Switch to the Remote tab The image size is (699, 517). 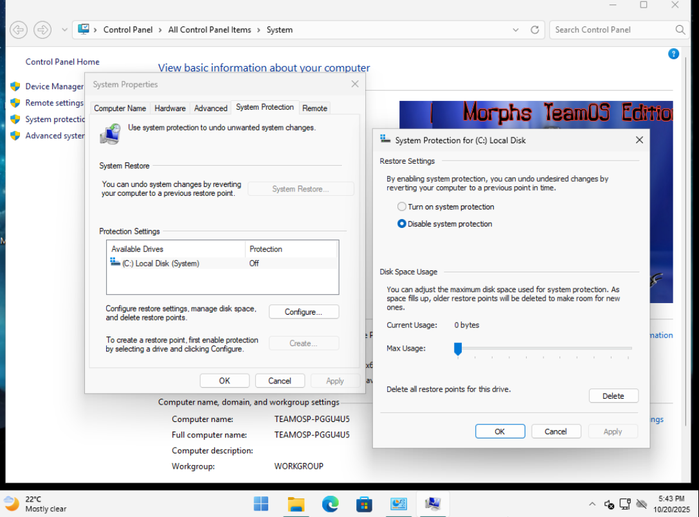[x=314, y=108]
